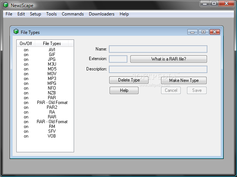Select the AVI file type
The width and height of the screenshot is (237, 177).
point(52,50)
